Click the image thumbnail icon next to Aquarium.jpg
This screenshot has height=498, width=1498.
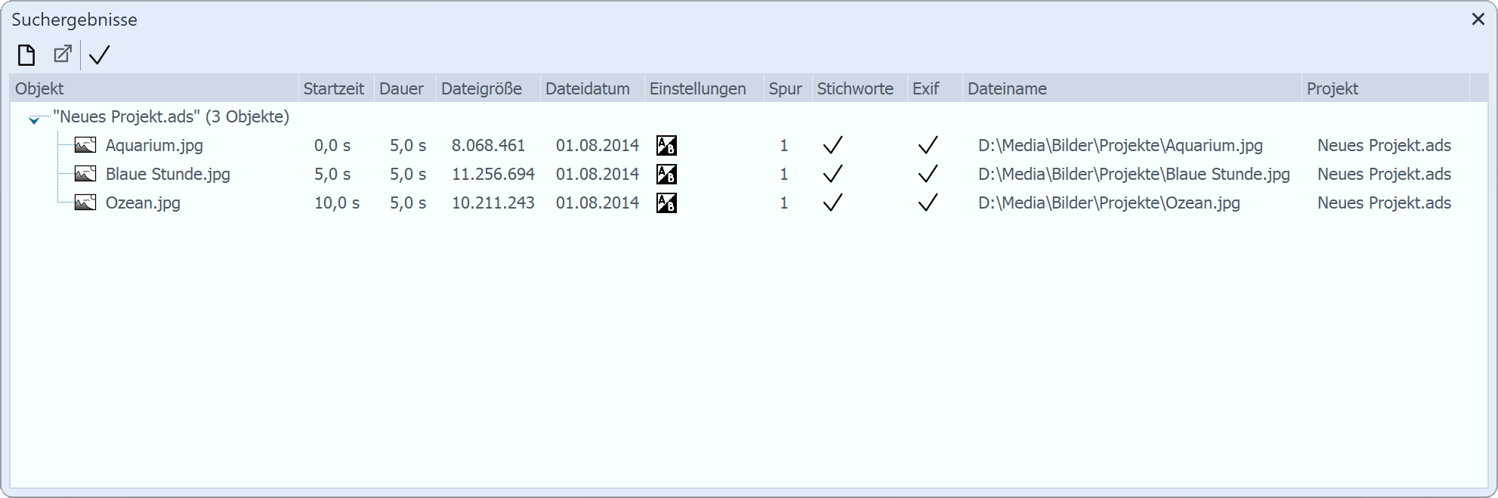click(85, 145)
